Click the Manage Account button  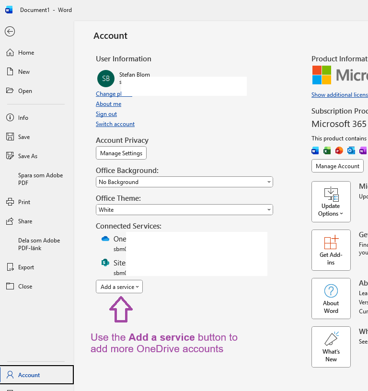tap(337, 166)
